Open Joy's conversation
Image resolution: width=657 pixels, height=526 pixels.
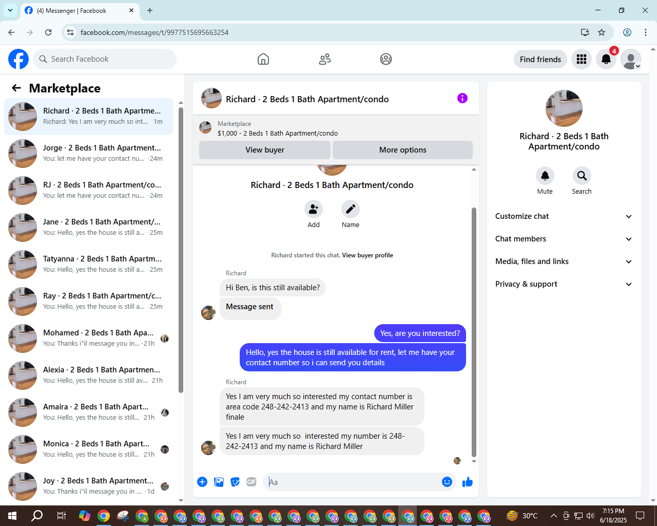(89, 486)
